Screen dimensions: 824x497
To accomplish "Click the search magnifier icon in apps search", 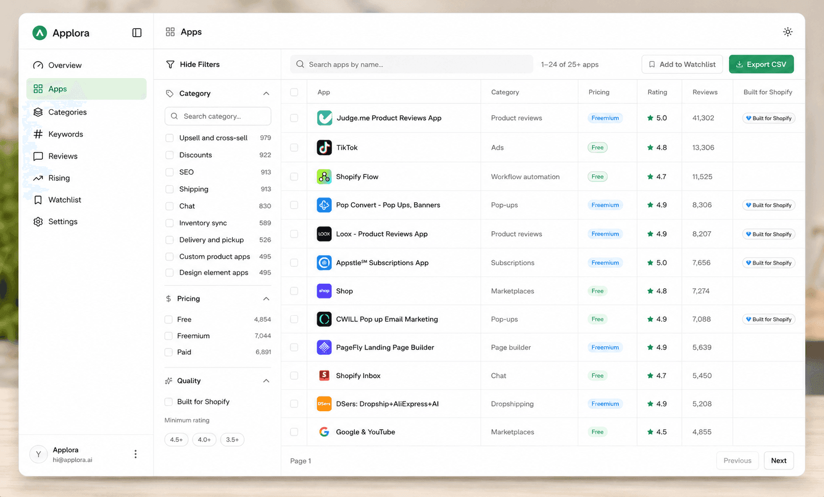I will 300,64.
